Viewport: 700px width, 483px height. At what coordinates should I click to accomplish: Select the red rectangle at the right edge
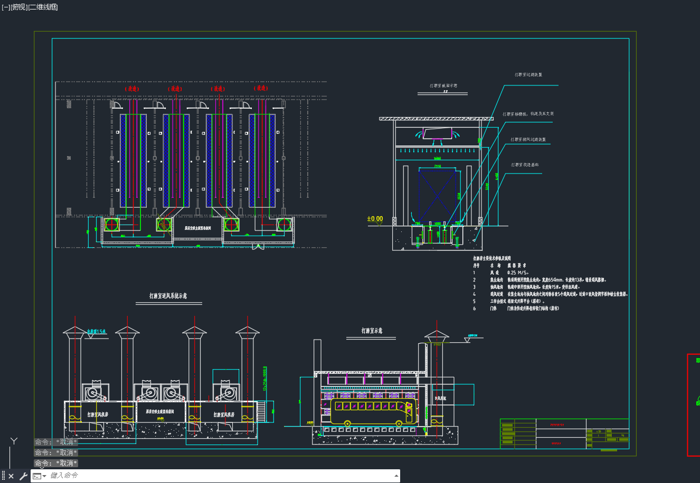click(693, 404)
